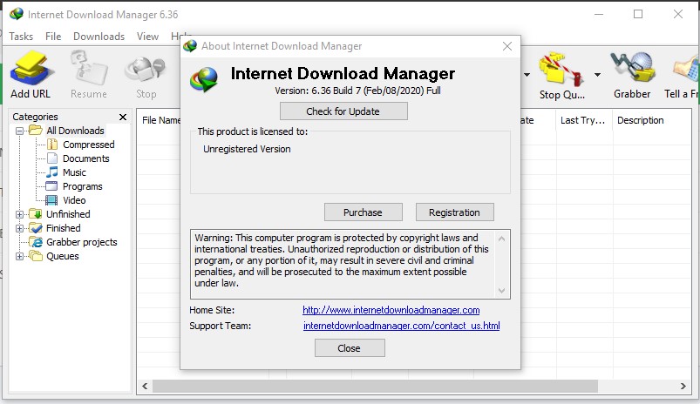Select Grabber projects in the tree
The width and height of the screenshot is (700, 404).
tap(82, 242)
